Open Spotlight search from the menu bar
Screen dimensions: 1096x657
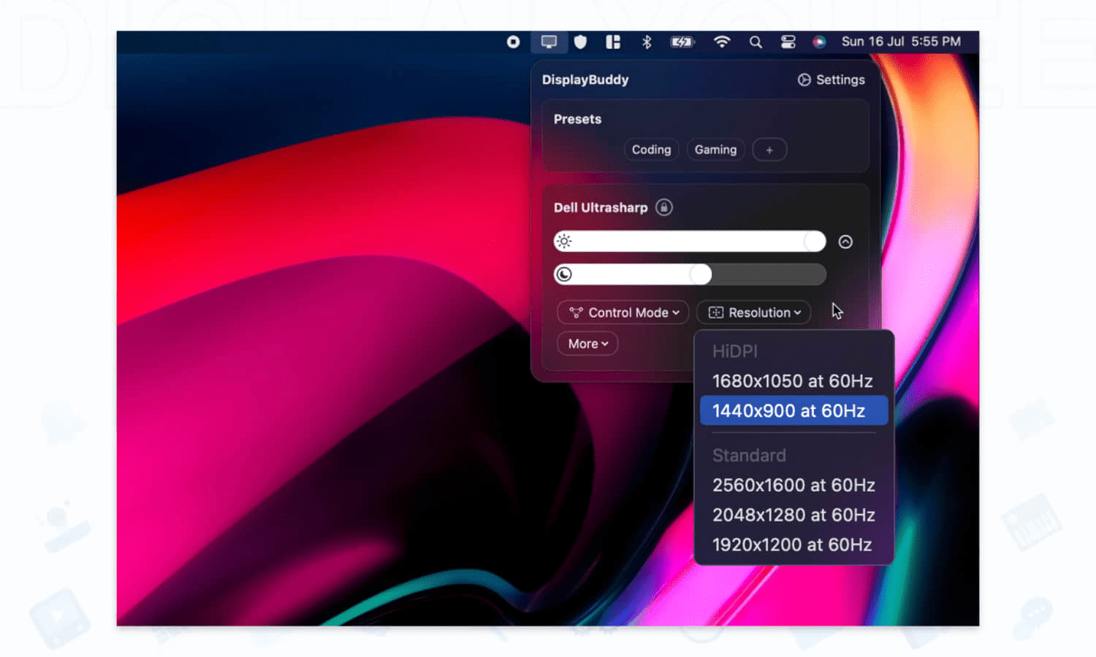[x=756, y=42]
